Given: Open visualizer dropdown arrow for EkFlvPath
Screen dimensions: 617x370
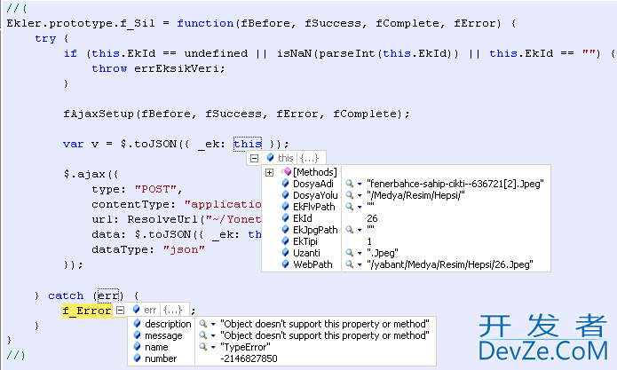Looking at the screenshot, I should point(360,207).
